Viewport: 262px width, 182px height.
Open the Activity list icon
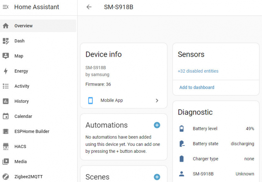click(6, 86)
